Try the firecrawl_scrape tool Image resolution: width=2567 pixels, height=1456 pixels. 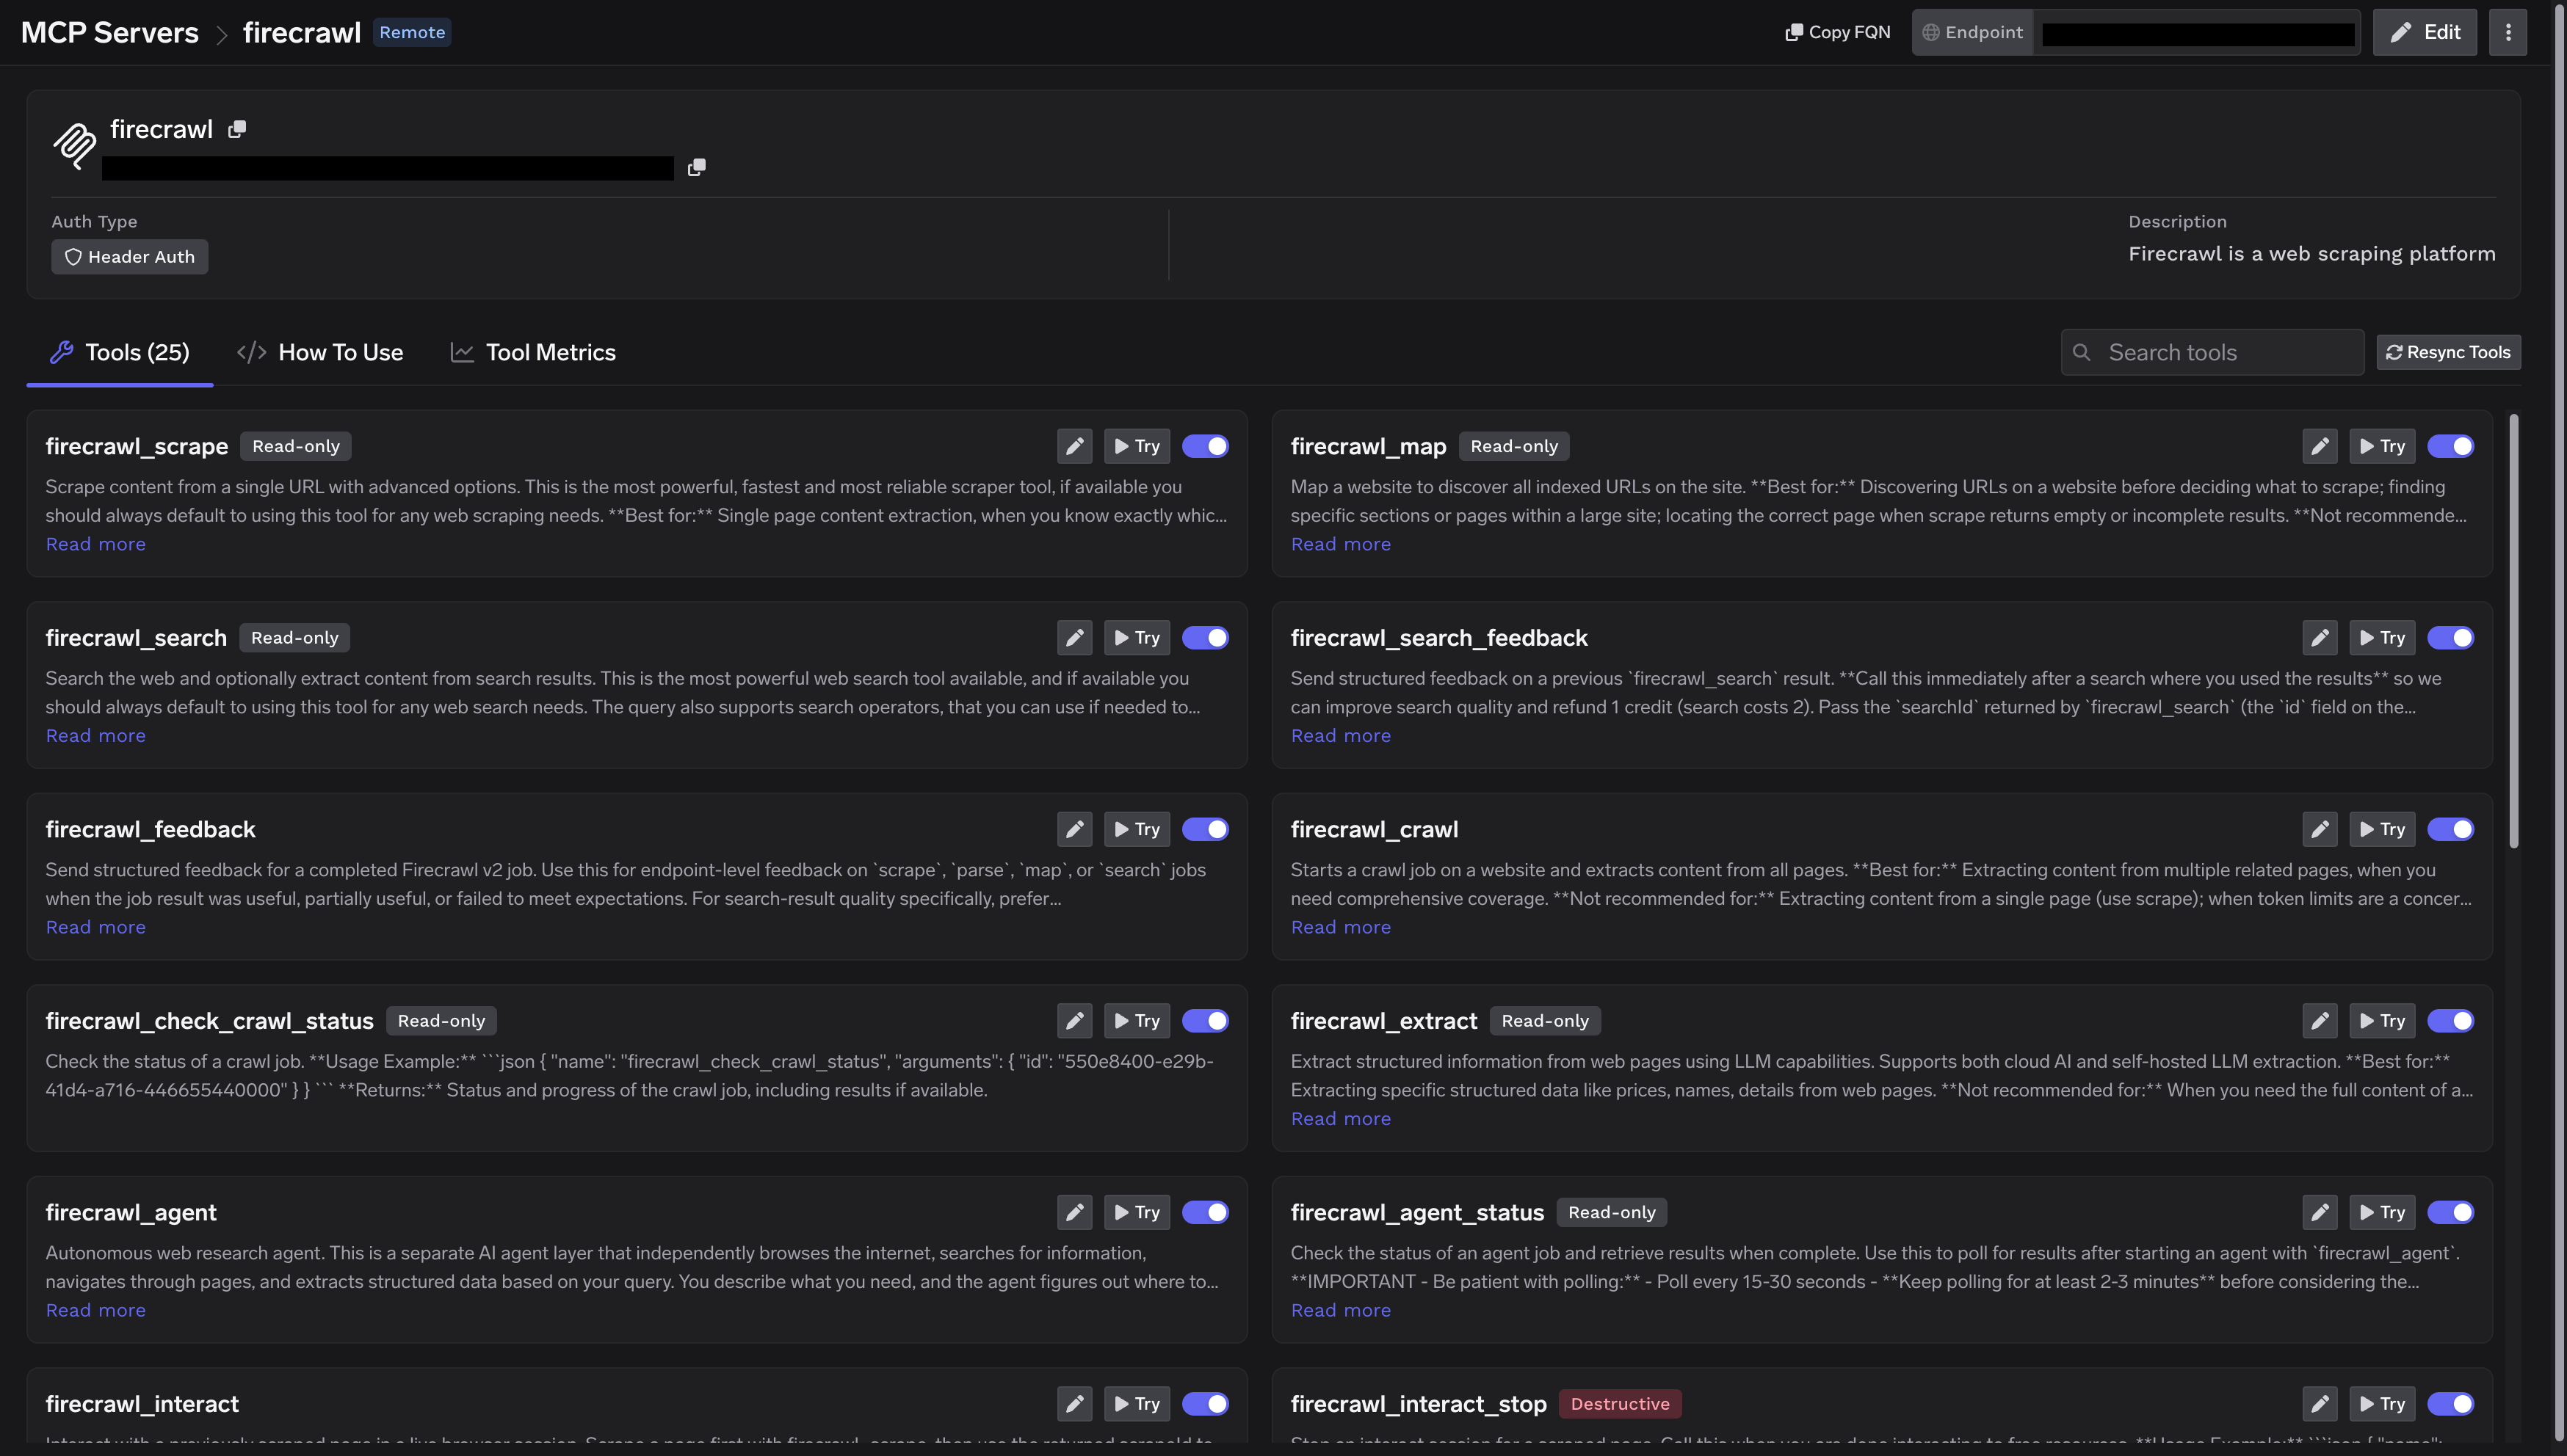[1137, 446]
